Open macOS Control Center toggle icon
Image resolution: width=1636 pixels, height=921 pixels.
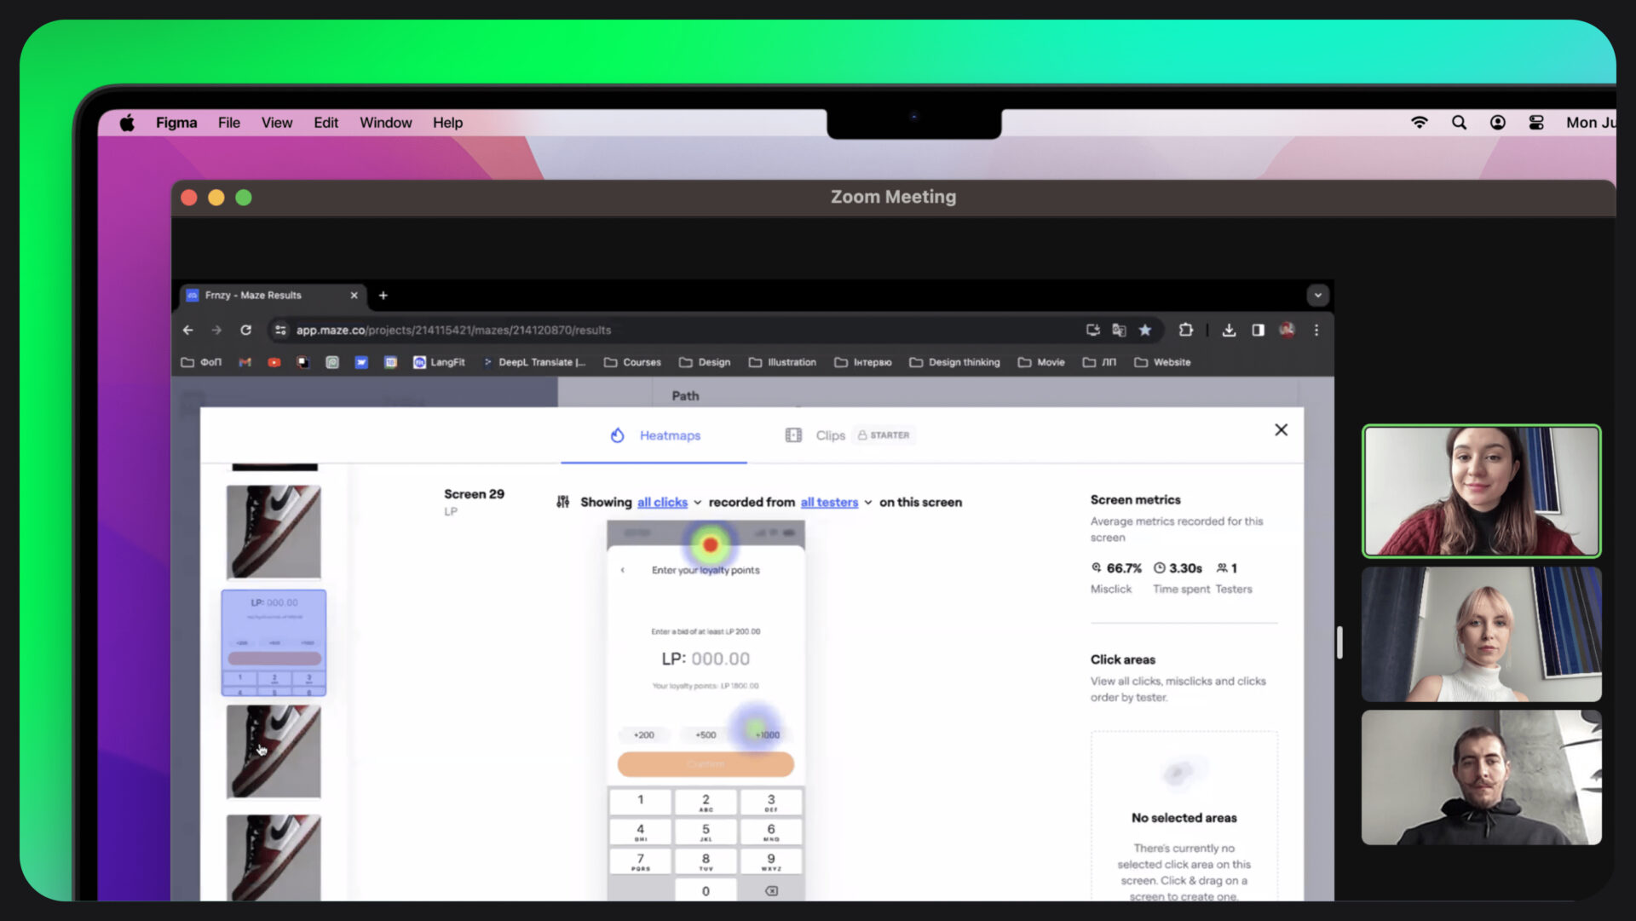tap(1536, 122)
